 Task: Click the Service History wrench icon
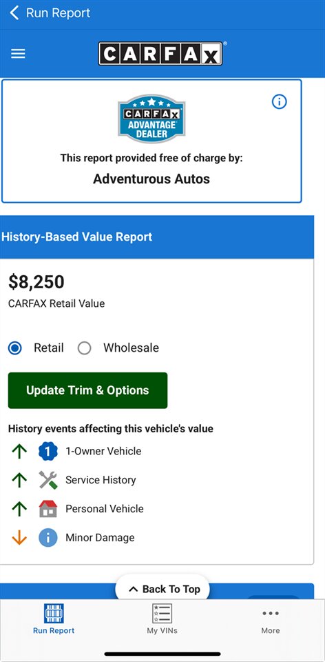point(48,480)
